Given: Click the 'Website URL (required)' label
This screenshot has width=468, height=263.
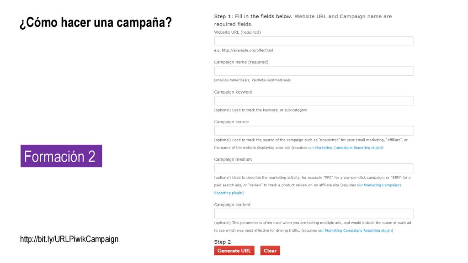Looking at the screenshot, I should pos(237,32).
